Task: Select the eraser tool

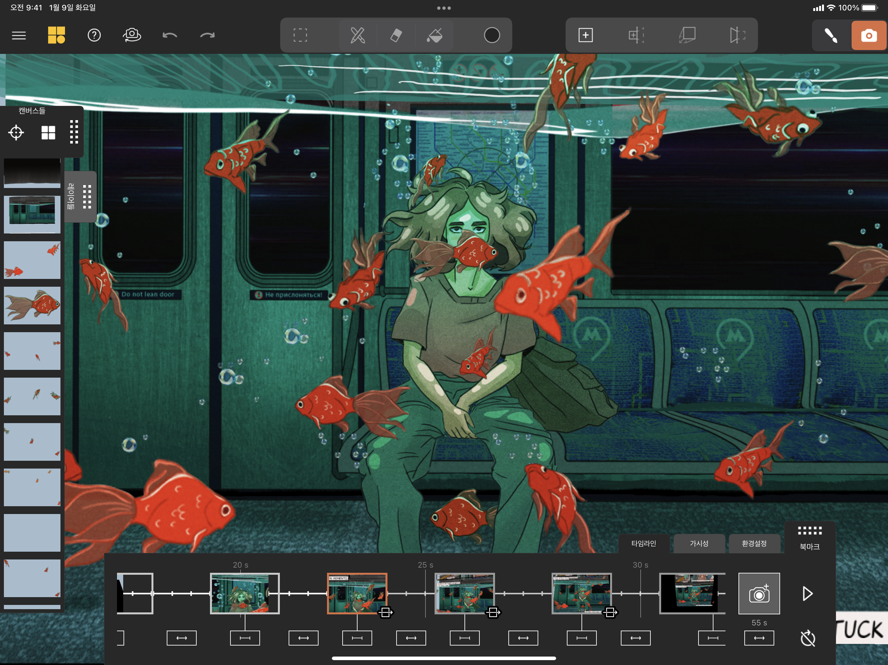Action: point(396,35)
